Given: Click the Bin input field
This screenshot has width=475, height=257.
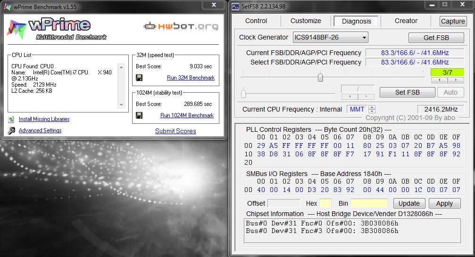Looking at the screenshot, I should click(369, 203).
